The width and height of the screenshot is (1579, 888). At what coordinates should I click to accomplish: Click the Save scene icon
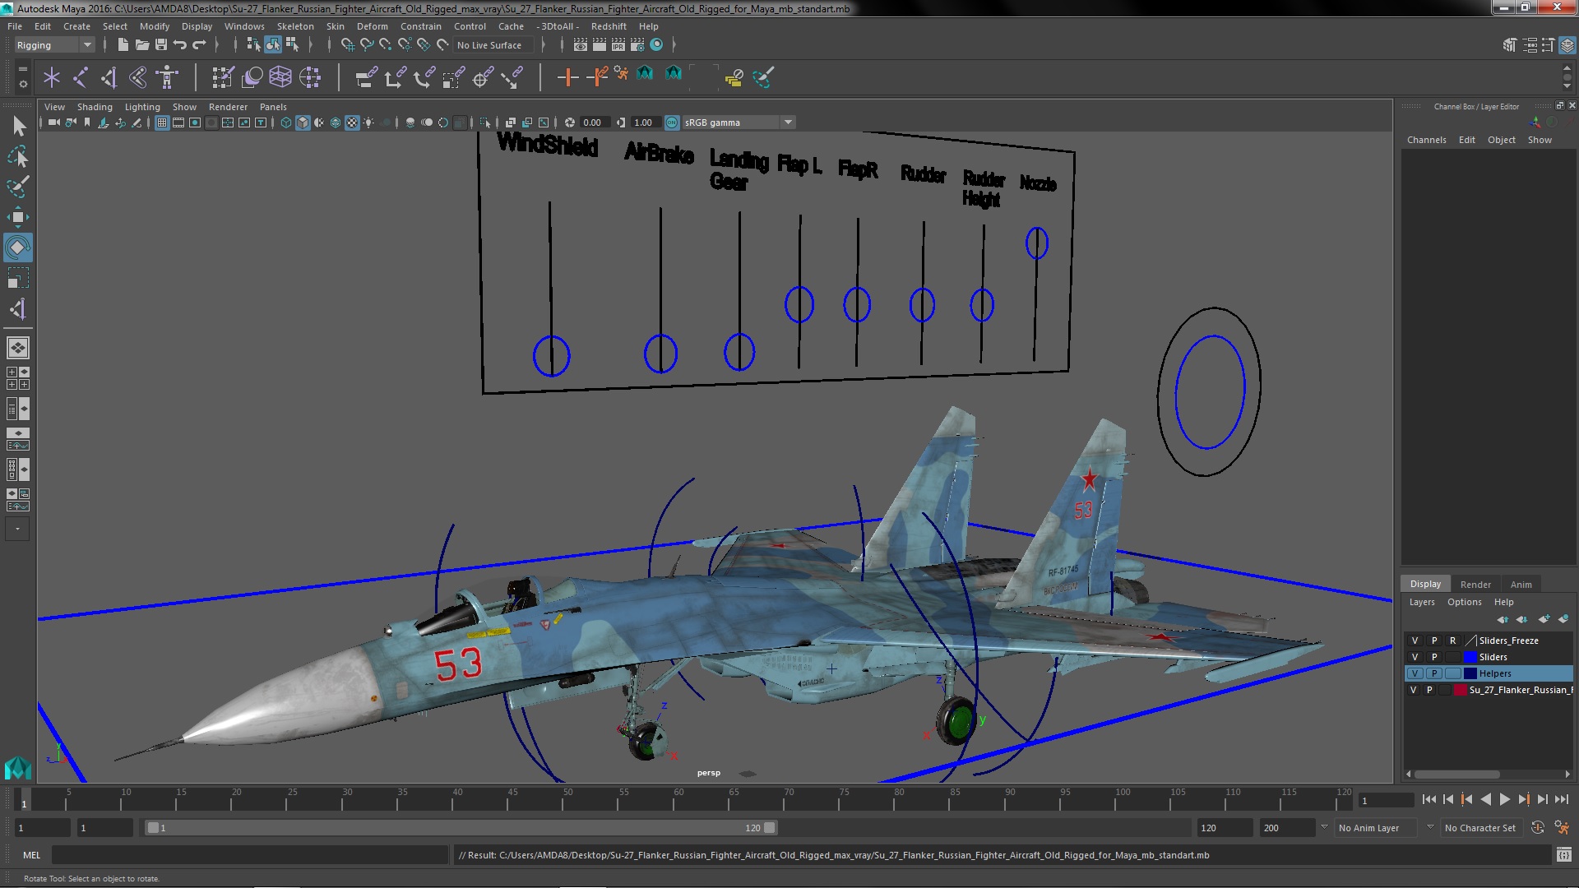(x=161, y=45)
